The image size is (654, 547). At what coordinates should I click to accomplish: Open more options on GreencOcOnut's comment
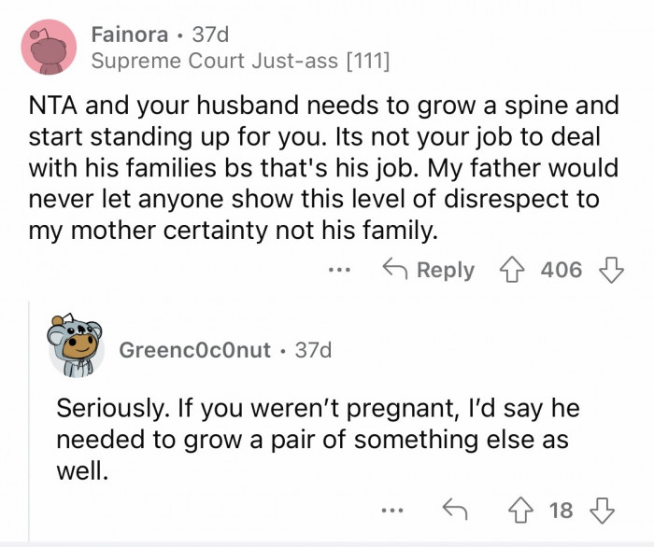tap(393, 510)
